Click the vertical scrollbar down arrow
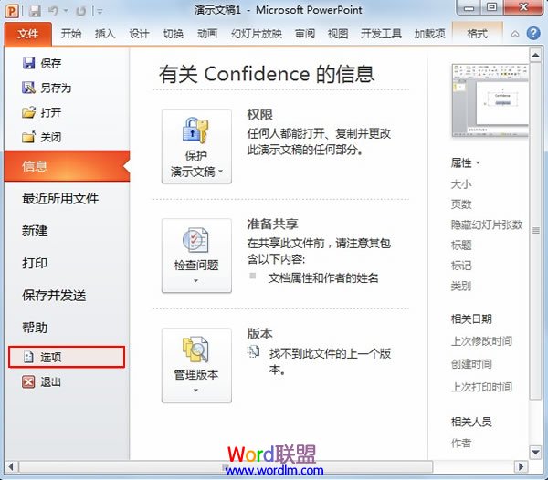This screenshot has width=548, height=480. pos(535,452)
